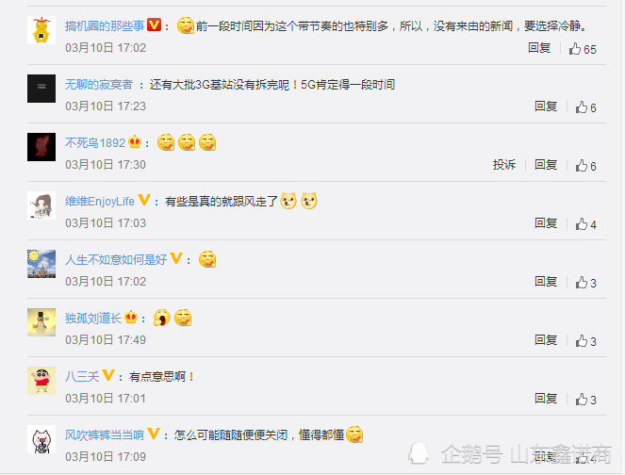Open 搞机圈的那些事 user profile
This screenshot has width=625, height=475.
pos(105,25)
